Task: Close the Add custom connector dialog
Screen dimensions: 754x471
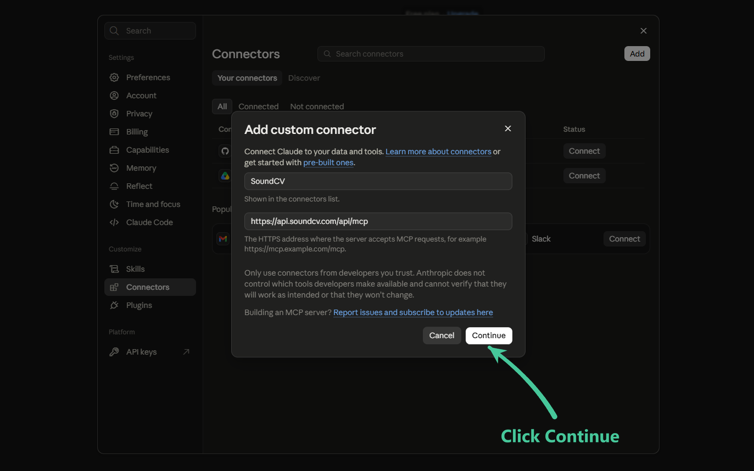Action: pyautogui.click(x=507, y=128)
